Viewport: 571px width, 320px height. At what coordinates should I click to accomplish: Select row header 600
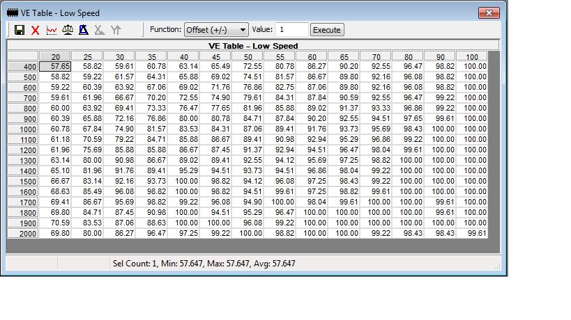coord(22,88)
